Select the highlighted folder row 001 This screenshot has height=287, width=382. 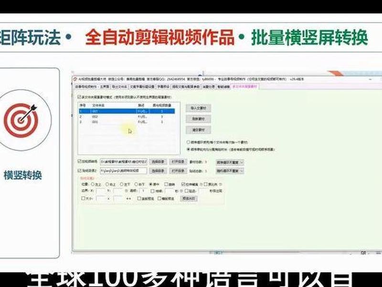tap(127, 111)
